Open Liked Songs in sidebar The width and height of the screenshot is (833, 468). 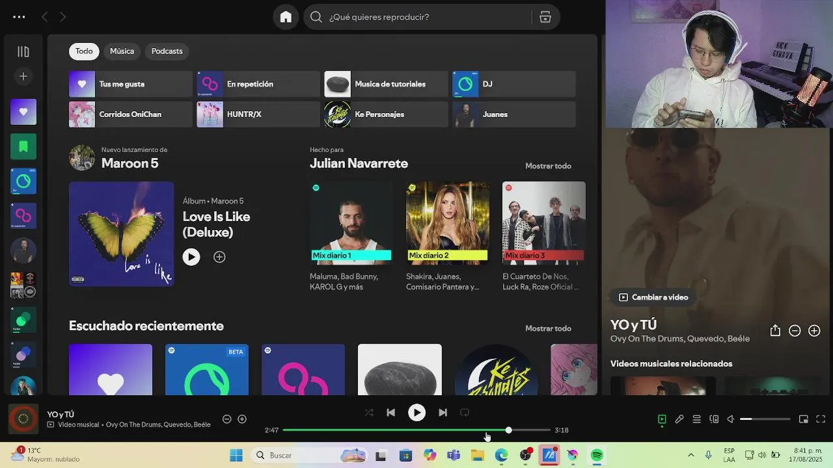click(23, 112)
